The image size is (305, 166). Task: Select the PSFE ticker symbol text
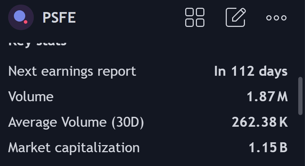[59, 18]
